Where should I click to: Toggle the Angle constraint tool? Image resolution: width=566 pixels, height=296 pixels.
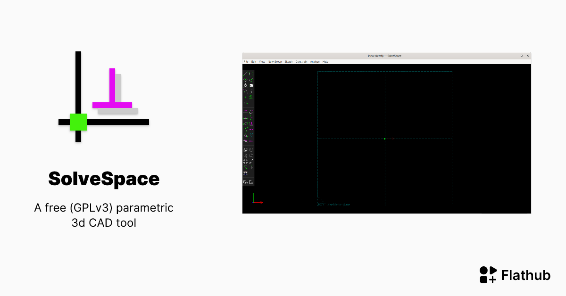point(251,111)
